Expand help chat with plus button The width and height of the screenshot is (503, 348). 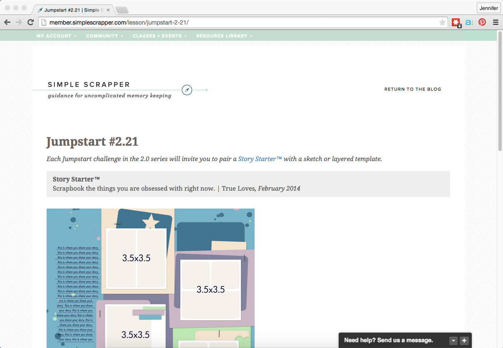click(464, 341)
